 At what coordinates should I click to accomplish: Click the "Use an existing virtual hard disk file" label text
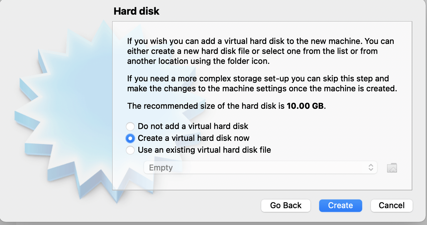(x=204, y=150)
